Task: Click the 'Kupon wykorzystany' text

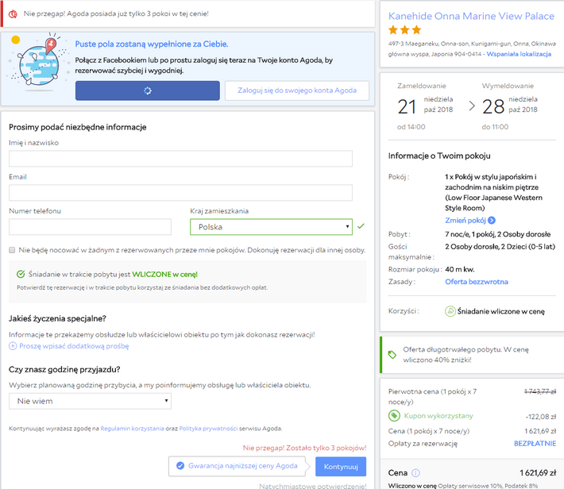Action: [438, 416]
